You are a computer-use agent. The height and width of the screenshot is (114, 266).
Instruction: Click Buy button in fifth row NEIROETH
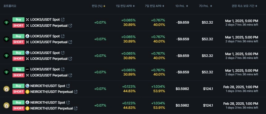18,86
